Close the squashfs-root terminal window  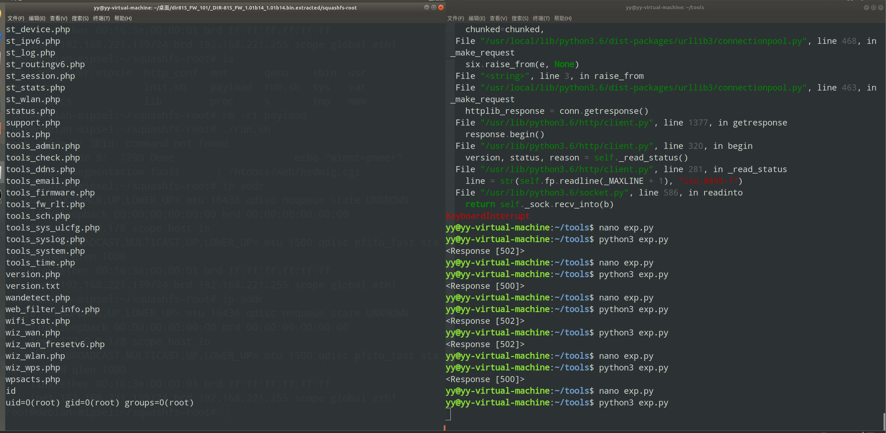[x=441, y=7]
